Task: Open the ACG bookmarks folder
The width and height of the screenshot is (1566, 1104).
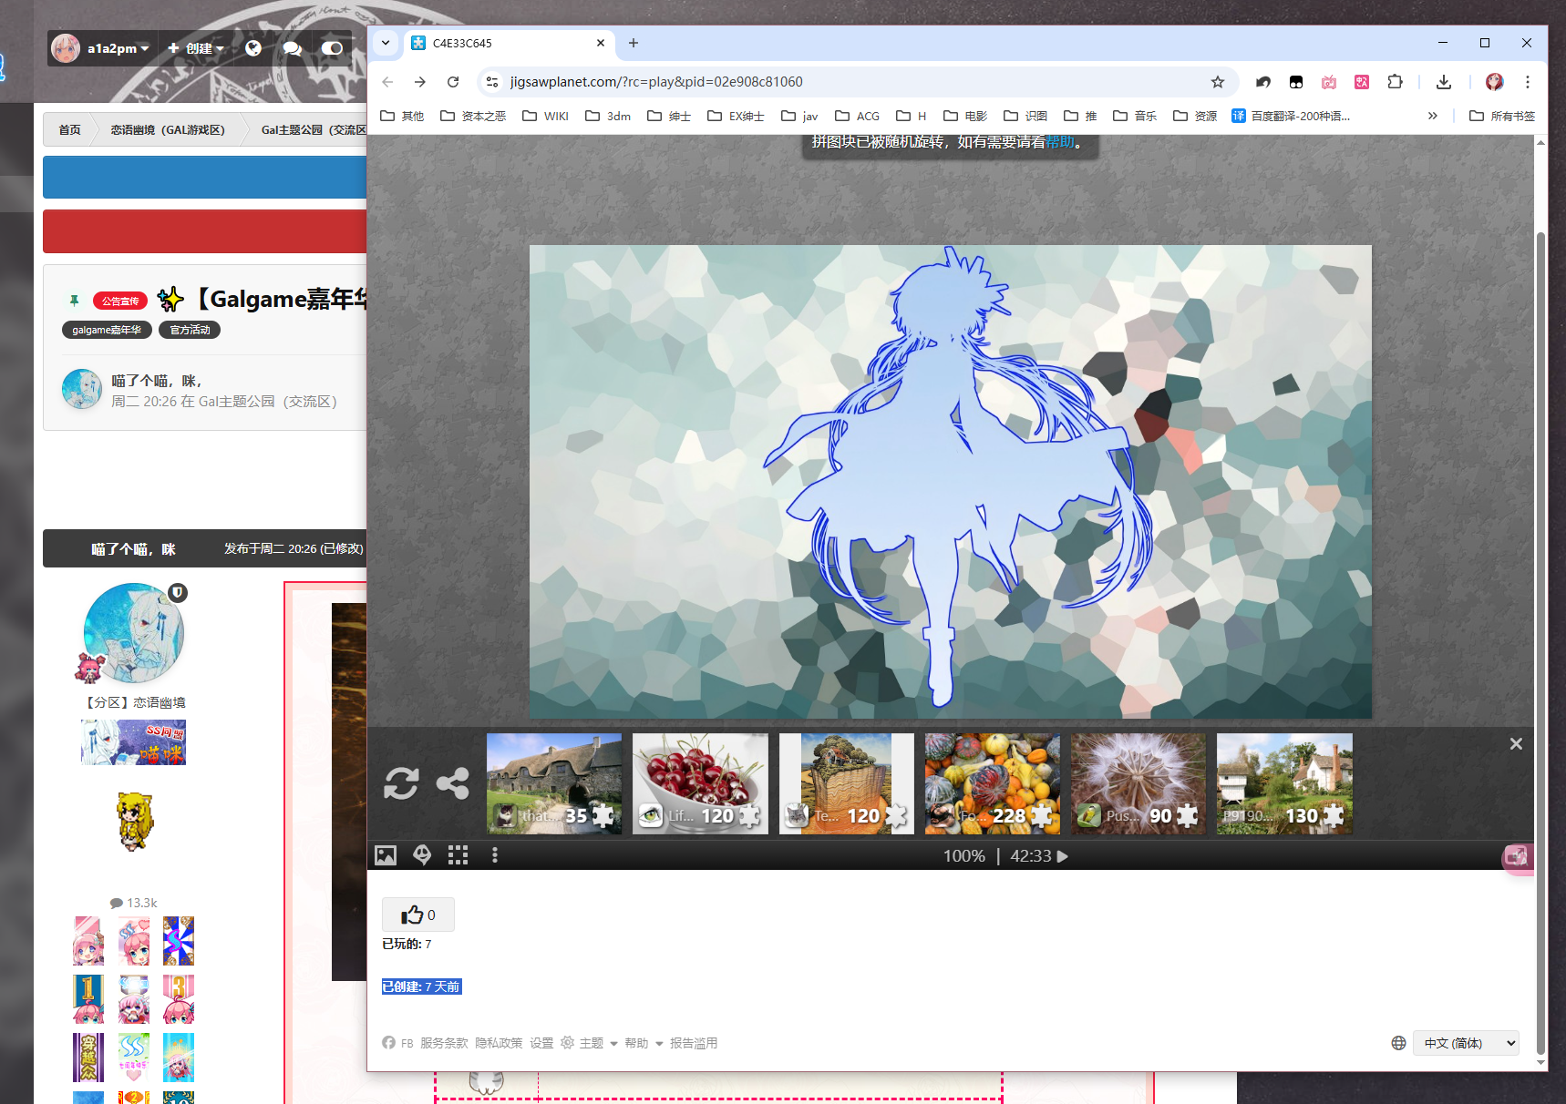Action: tap(857, 116)
